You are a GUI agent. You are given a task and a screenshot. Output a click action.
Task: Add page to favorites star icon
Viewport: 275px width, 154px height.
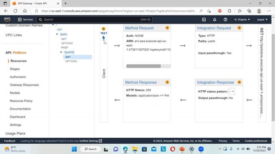pos(209,11)
